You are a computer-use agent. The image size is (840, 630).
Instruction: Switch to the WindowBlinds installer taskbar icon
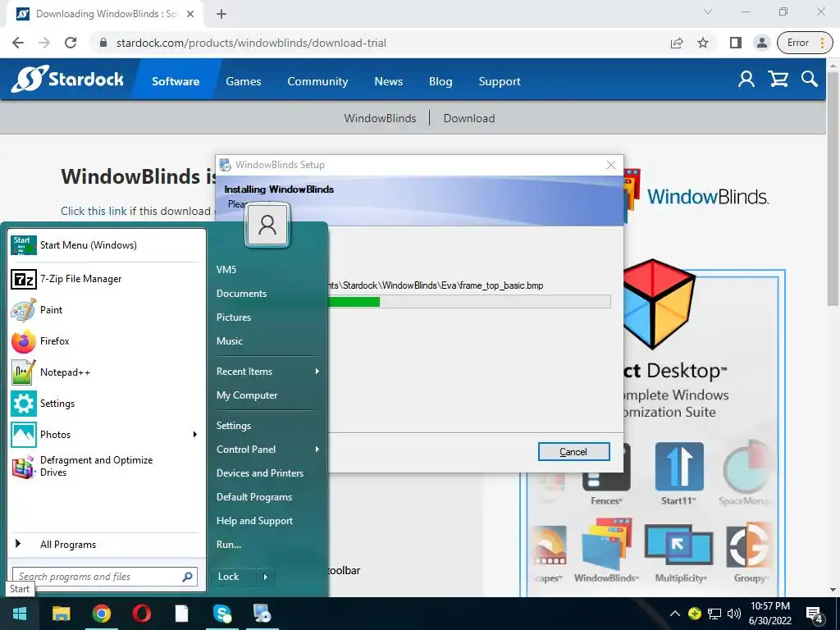click(262, 614)
